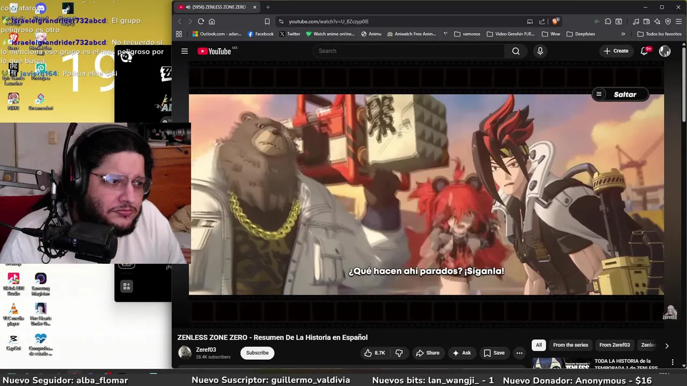Go back in browser history

tap(179, 21)
